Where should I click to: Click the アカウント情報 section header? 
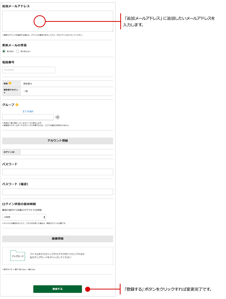(58, 141)
